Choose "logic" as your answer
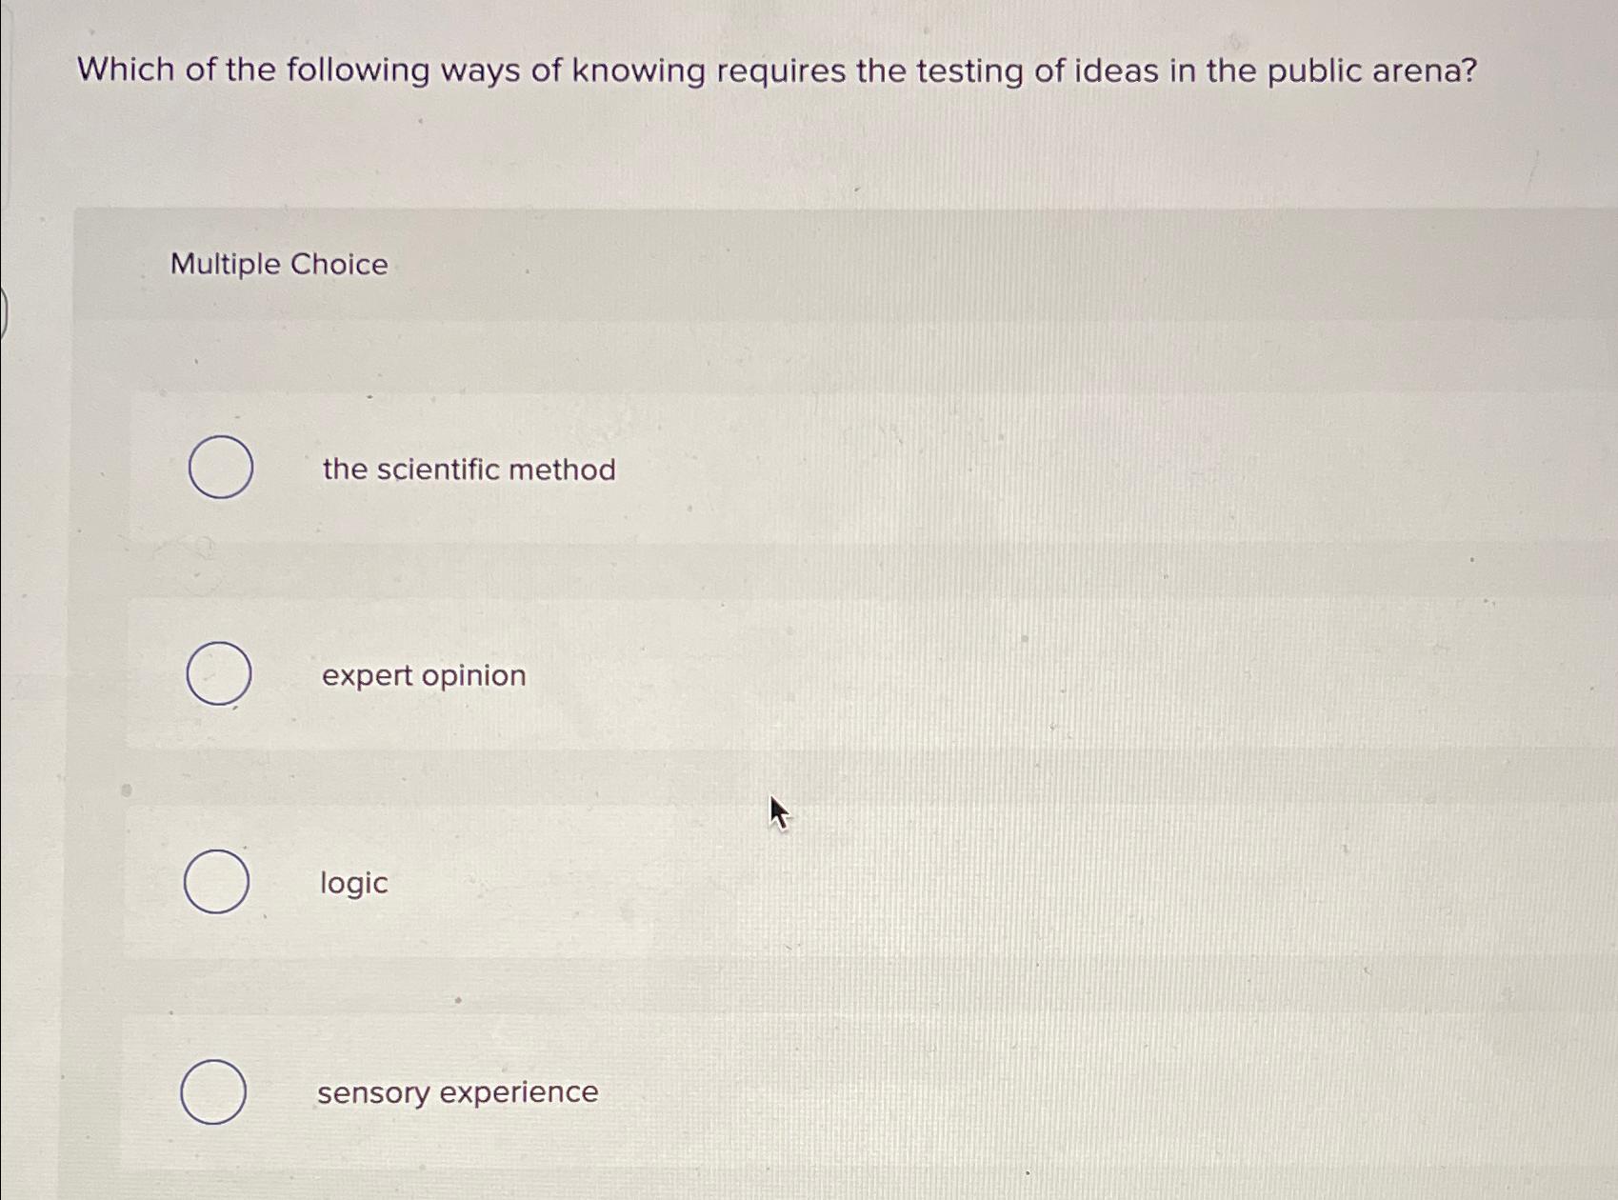The width and height of the screenshot is (1618, 1200). (x=351, y=884)
